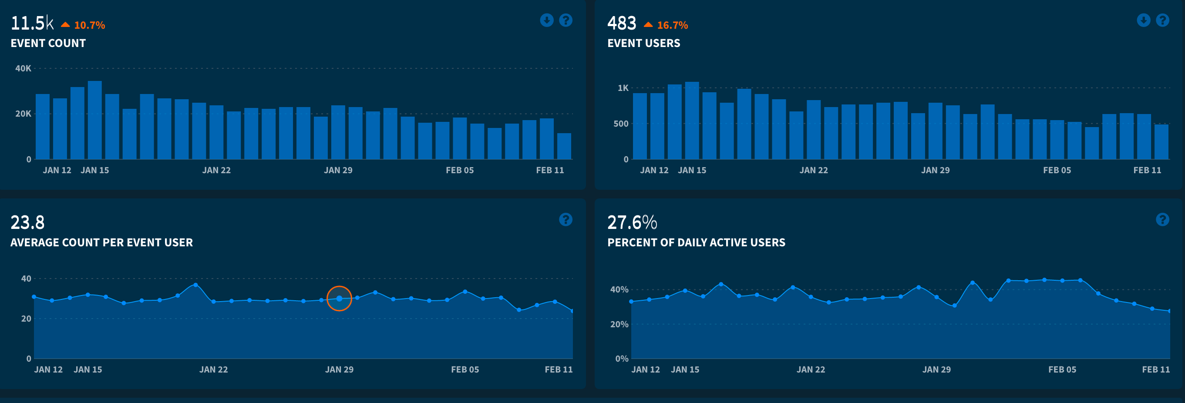Download the Event Count chart data

546,20
